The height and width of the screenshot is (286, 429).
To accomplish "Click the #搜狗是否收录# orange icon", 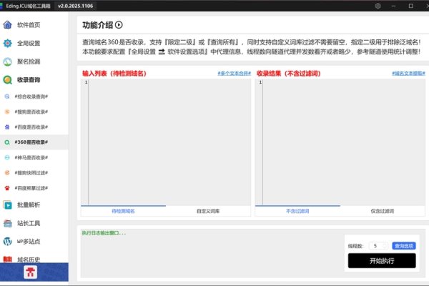I will point(7,112).
